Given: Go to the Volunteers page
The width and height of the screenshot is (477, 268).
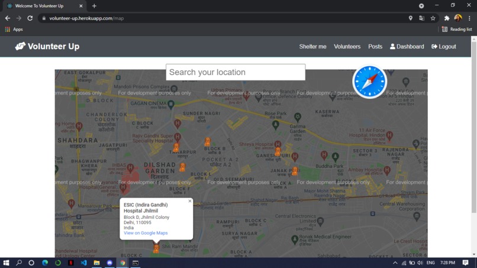Looking at the screenshot, I should (x=347, y=47).
